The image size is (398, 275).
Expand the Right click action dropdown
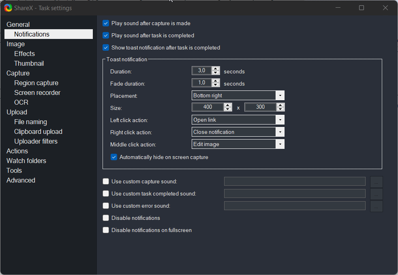280,132
